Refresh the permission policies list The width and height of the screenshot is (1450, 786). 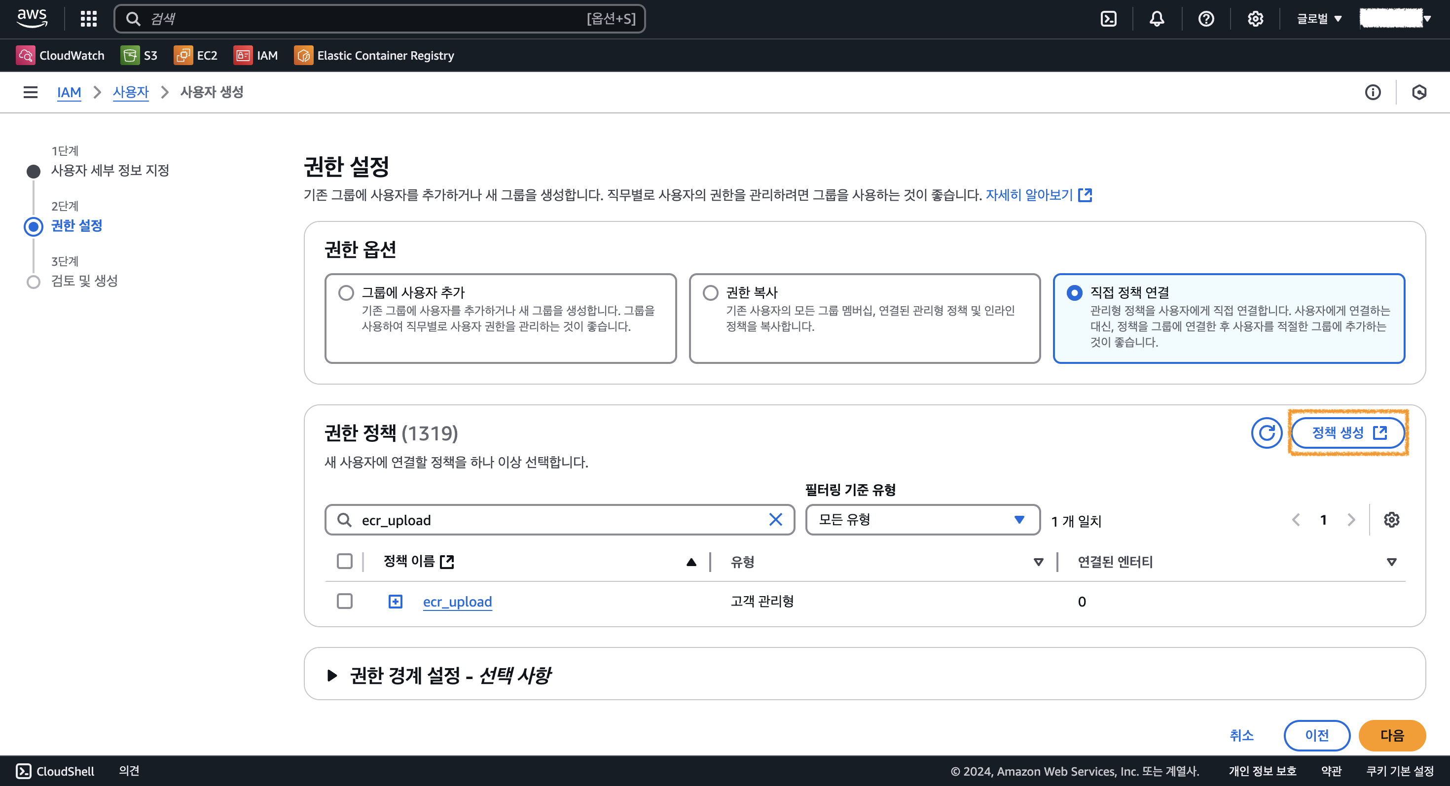(1266, 432)
